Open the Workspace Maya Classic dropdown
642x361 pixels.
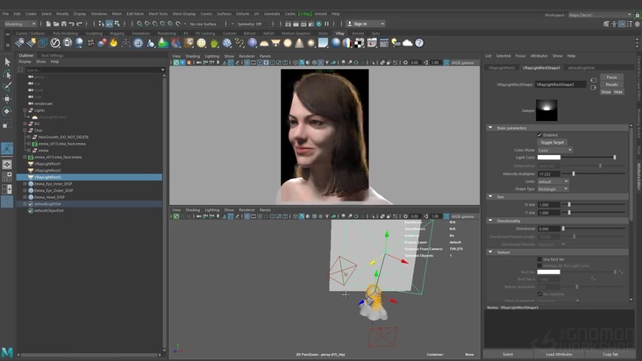pyautogui.click(x=600, y=15)
